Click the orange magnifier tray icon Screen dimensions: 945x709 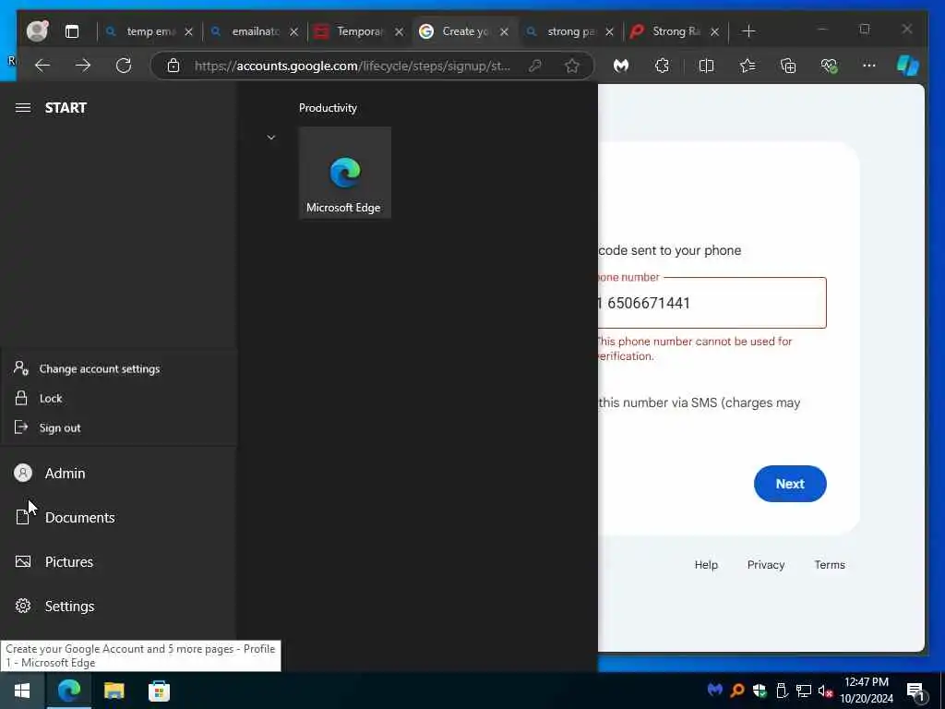click(737, 690)
